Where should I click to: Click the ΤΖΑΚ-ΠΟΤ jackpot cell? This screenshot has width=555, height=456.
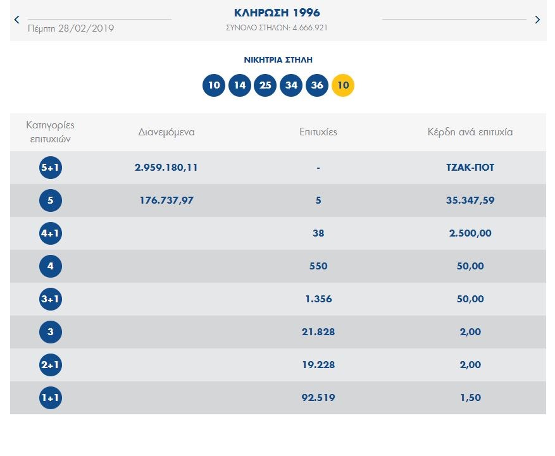click(470, 168)
